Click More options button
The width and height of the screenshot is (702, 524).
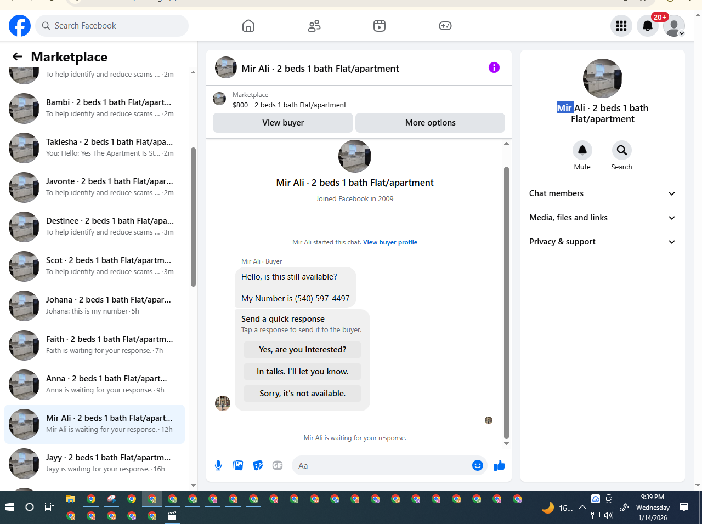(431, 123)
